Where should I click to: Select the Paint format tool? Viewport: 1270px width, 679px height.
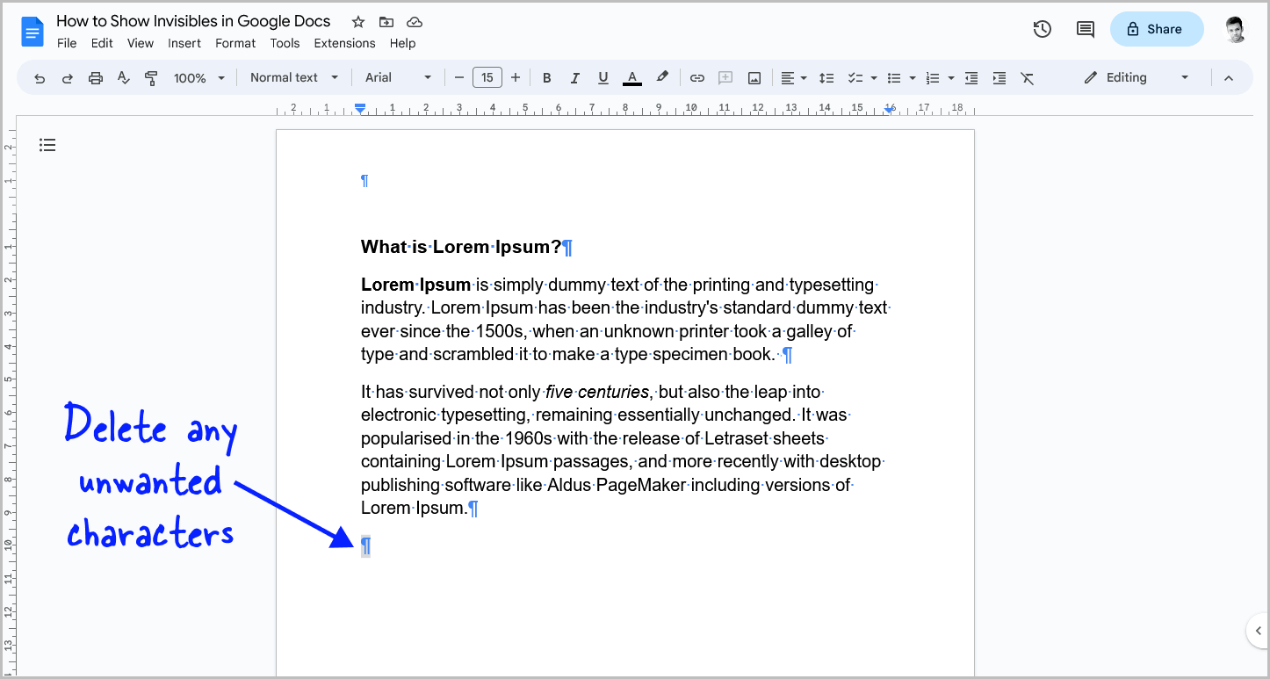tap(151, 77)
